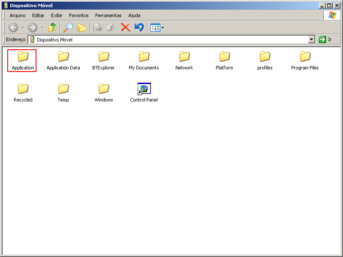The height and width of the screenshot is (257, 343).
Task: Select the Application Data folder
Action: pyautogui.click(x=63, y=60)
